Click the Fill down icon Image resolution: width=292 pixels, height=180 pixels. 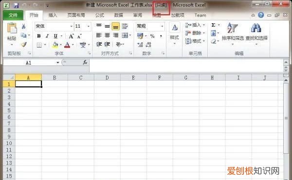(214, 33)
